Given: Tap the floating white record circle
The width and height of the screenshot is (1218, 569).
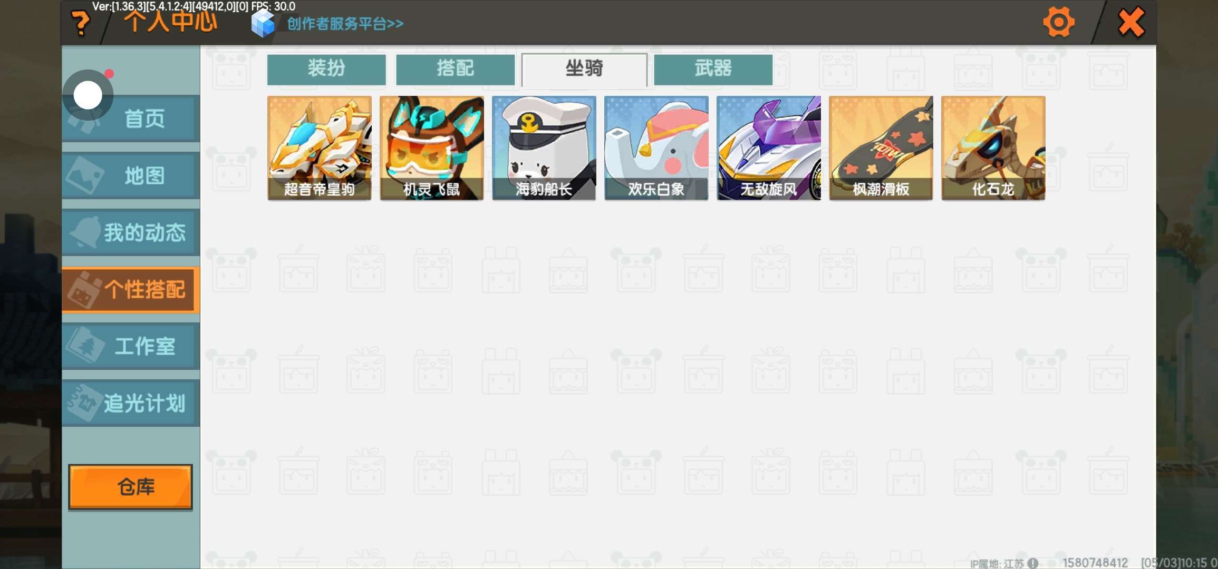Looking at the screenshot, I should click(88, 95).
